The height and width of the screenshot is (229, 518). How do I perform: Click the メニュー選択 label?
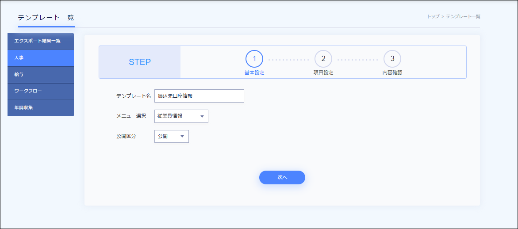coord(131,116)
